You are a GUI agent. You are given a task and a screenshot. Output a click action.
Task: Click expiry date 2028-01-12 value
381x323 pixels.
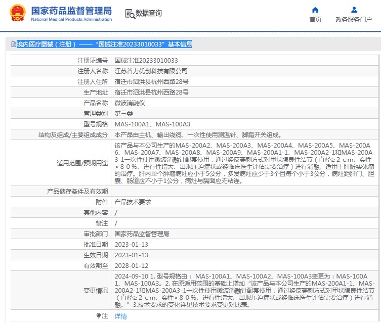[x=131, y=266]
